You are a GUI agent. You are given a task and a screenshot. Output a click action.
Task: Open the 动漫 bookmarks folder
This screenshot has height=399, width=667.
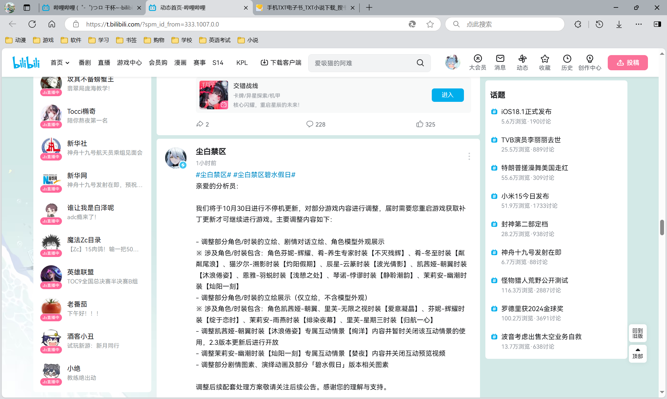[x=16, y=40]
